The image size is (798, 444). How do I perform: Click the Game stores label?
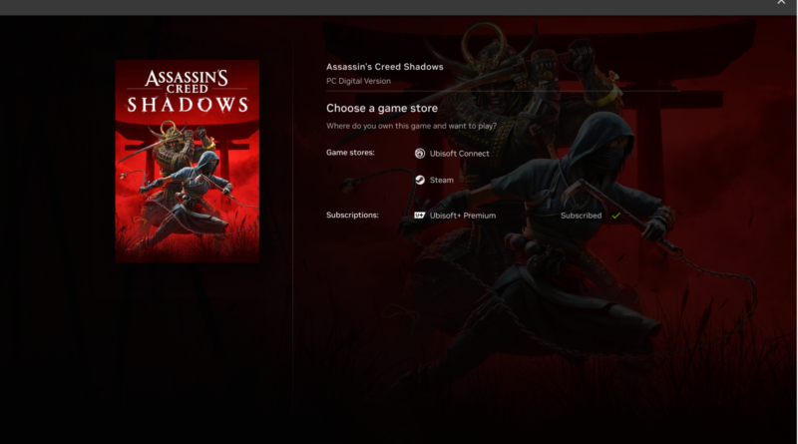(x=351, y=154)
